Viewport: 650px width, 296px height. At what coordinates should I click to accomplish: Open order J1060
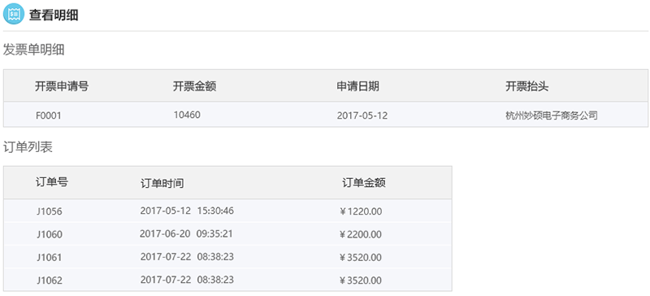50,235
